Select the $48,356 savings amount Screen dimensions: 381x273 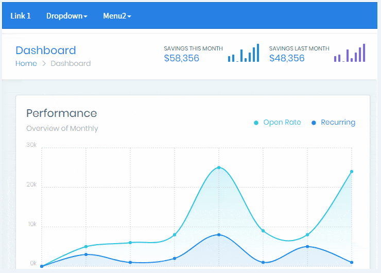pyautogui.click(x=287, y=58)
